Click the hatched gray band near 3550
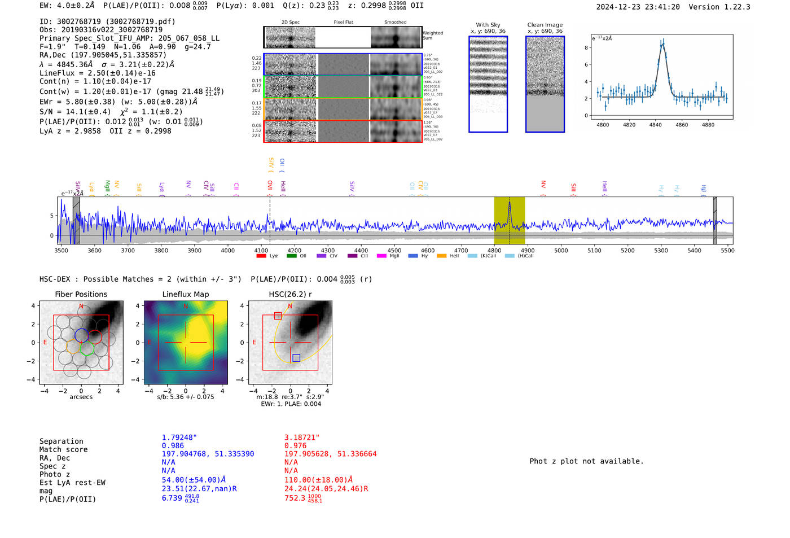 point(76,221)
